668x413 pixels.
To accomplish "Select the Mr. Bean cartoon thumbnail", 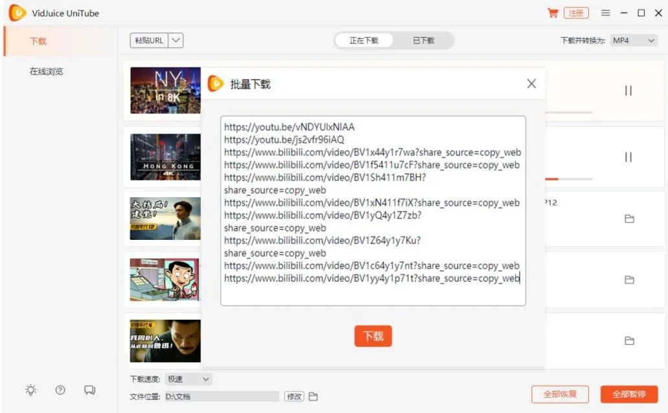I will 165,279.
